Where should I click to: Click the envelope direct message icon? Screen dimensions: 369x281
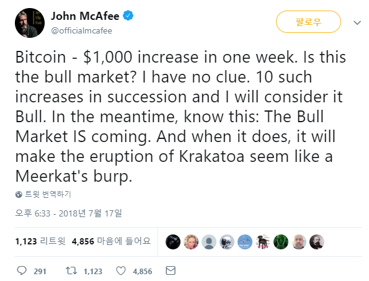(x=171, y=270)
